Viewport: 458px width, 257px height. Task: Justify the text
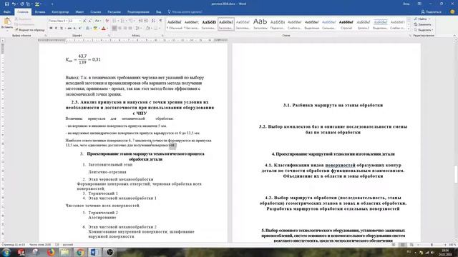pyautogui.click(x=130, y=29)
